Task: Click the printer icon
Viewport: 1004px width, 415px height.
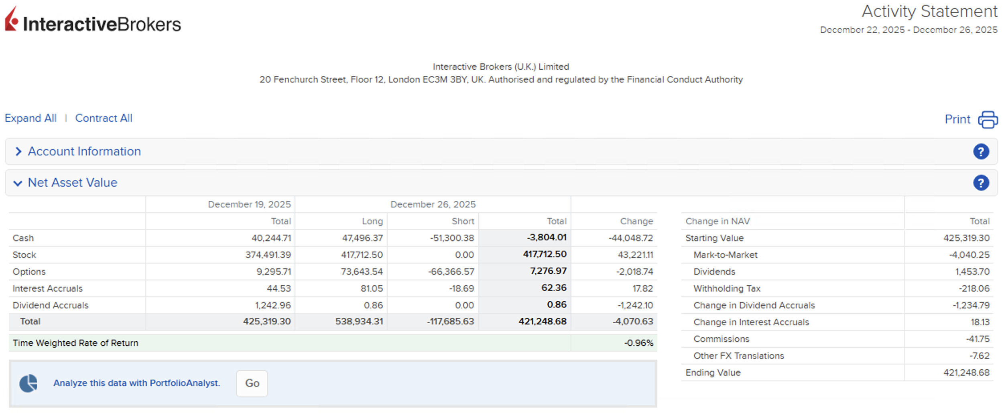Action: (x=988, y=119)
